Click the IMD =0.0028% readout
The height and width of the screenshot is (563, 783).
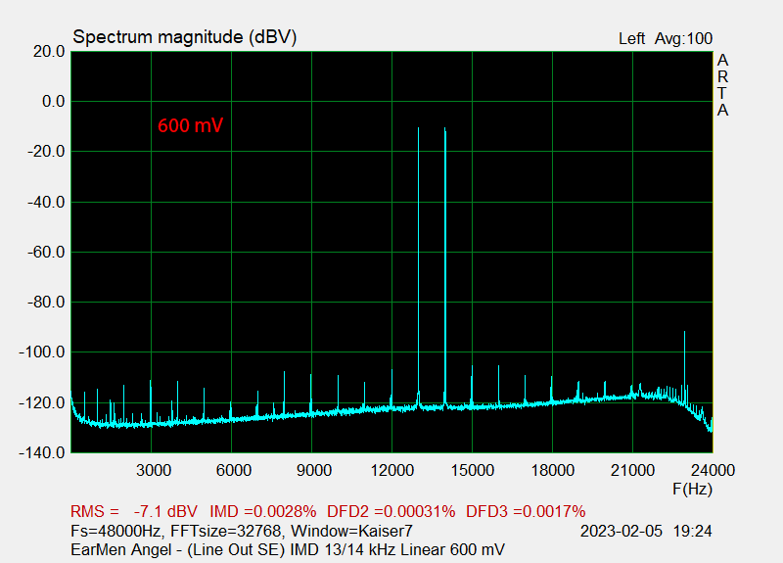[262, 511]
